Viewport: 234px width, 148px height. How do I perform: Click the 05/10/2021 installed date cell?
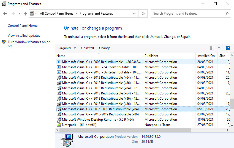click(x=205, y=109)
